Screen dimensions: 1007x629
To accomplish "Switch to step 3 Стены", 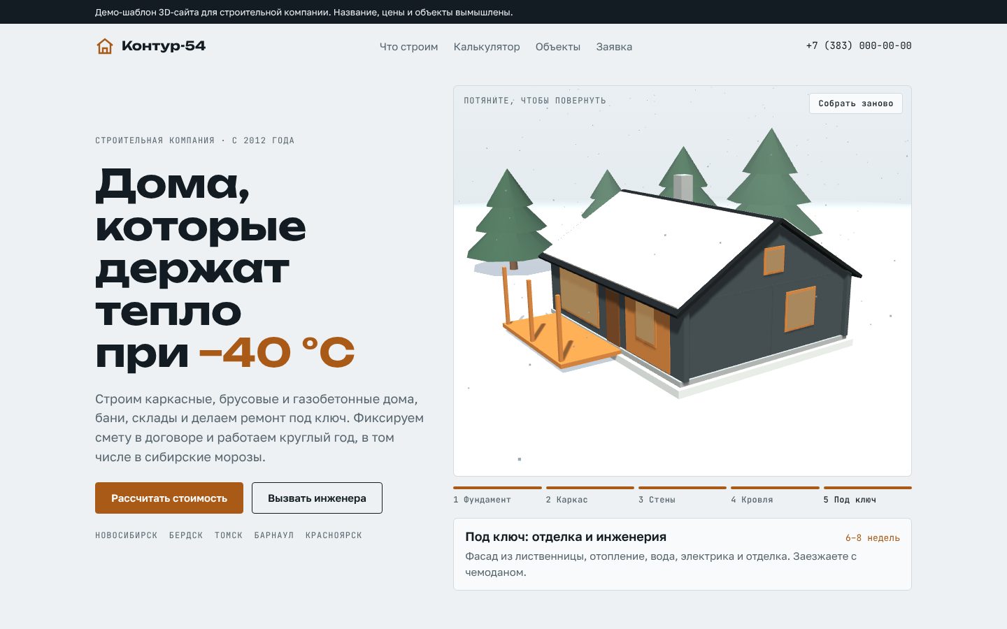I will pos(682,495).
